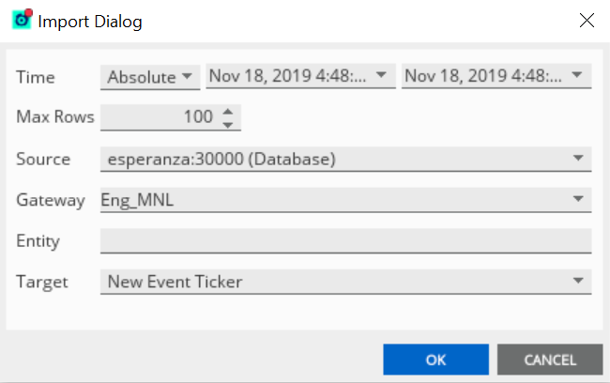
Task: Open the Gateway Eng_MNL dropdown
Action: point(345,200)
